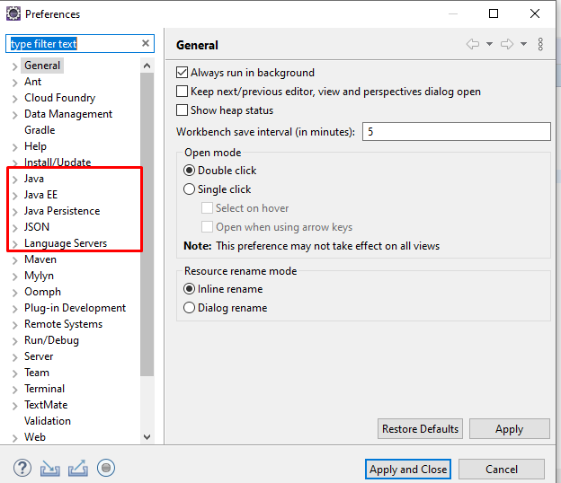The height and width of the screenshot is (483, 561).
Task: Open Java Persistence preferences
Action: pyautogui.click(x=62, y=211)
